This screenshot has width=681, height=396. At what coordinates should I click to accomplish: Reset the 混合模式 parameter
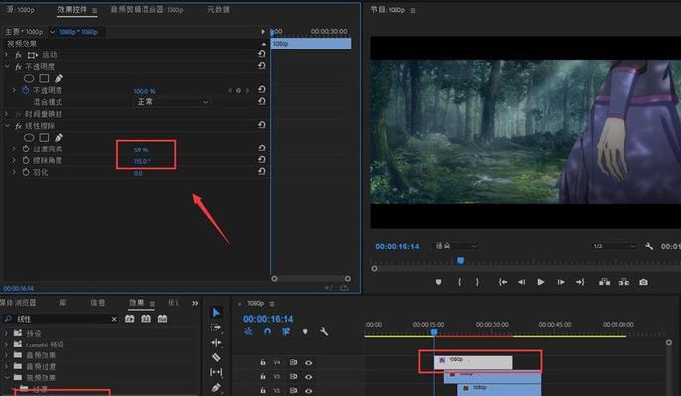point(261,101)
